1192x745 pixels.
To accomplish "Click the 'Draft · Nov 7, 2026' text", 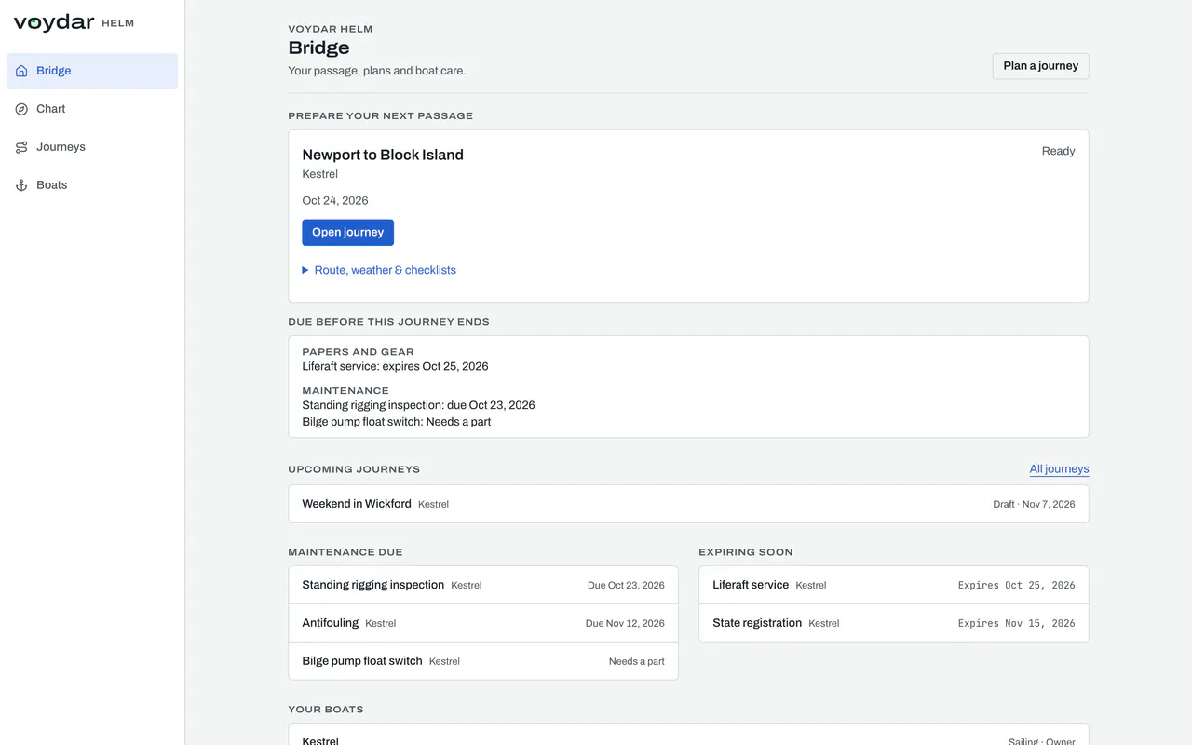I will click(x=1034, y=504).
